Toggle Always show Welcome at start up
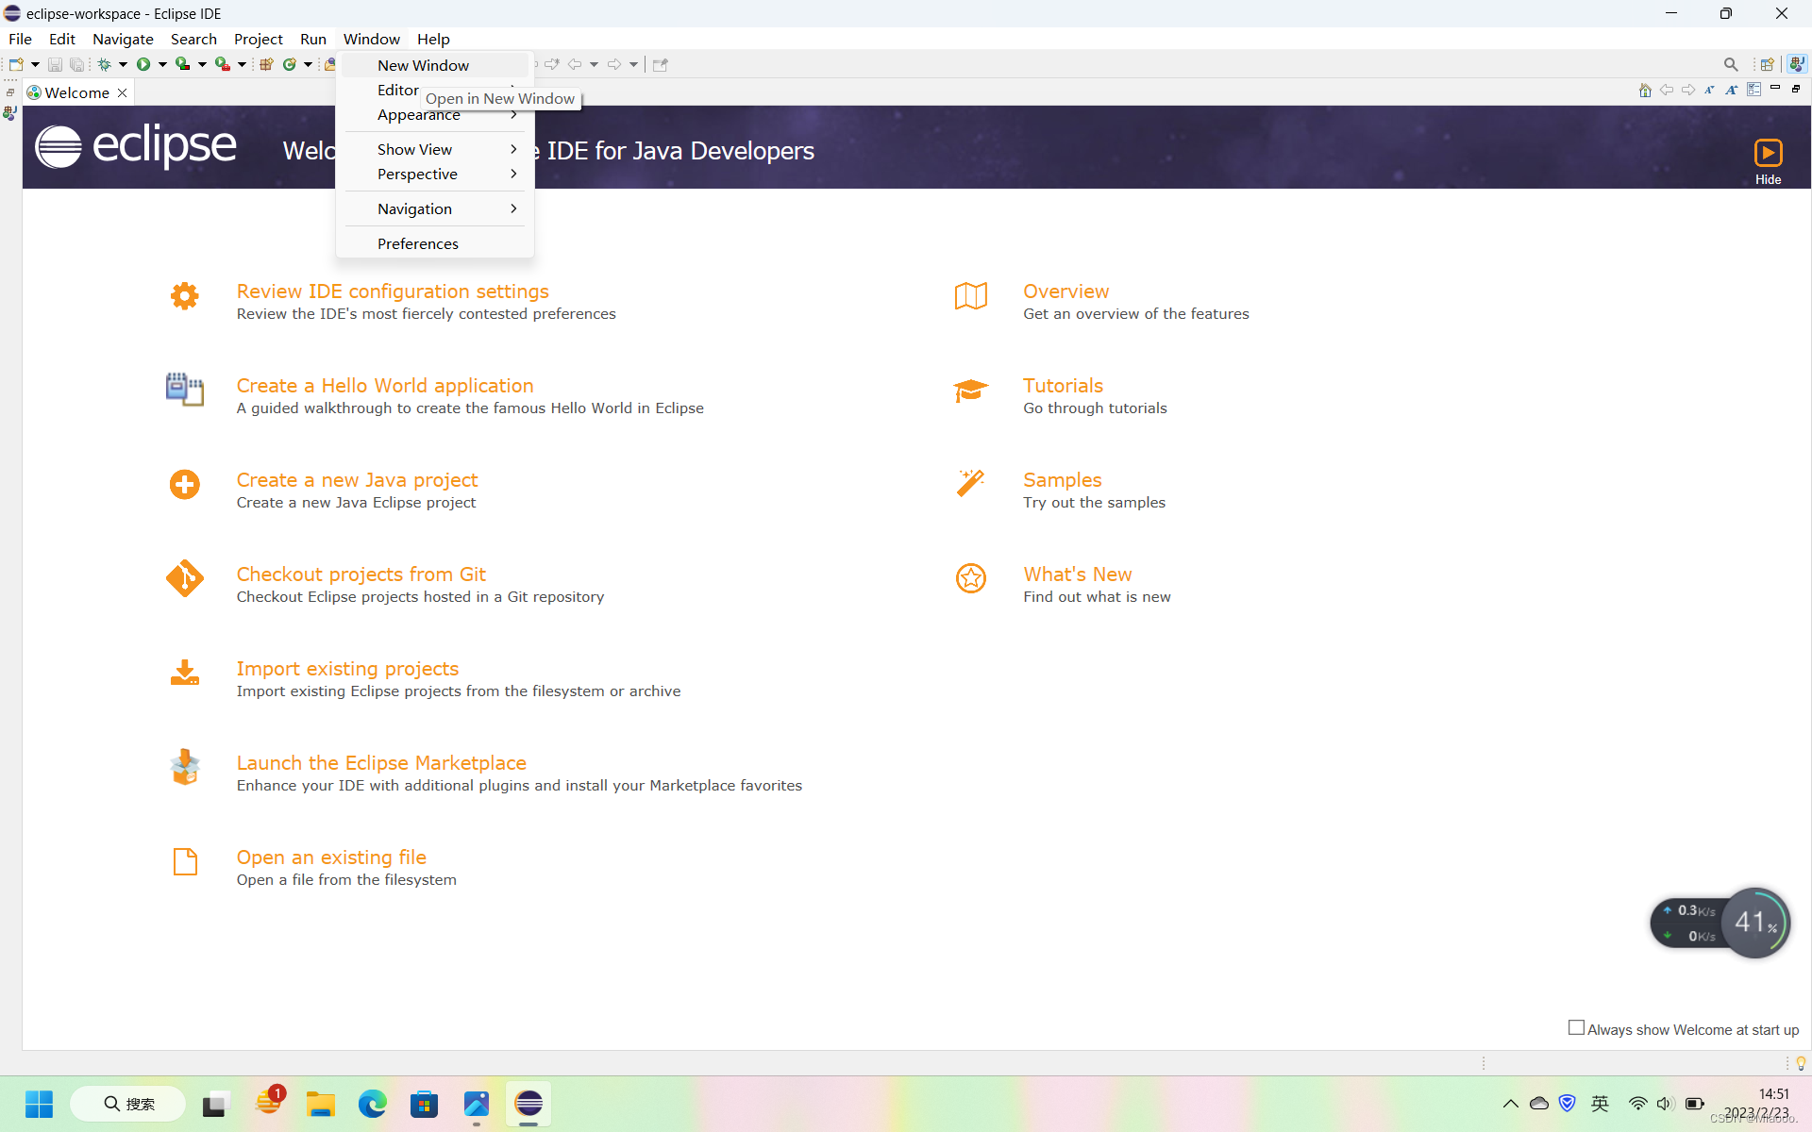The image size is (1812, 1132). (1576, 1028)
